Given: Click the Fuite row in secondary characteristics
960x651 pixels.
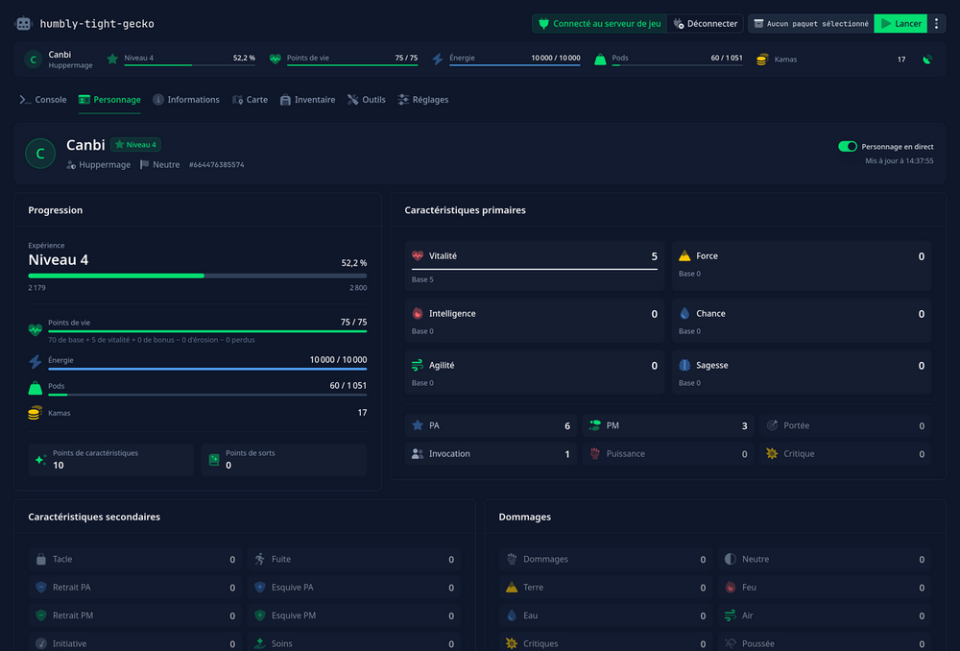Looking at the screenshot, I should 354,559.
